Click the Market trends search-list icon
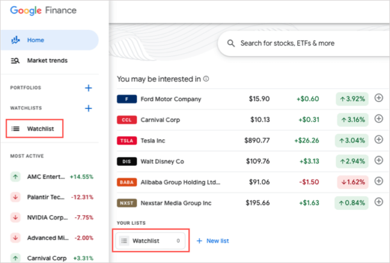Image resolution: width=390 pixels, height=263 pixels. point(15,61)
